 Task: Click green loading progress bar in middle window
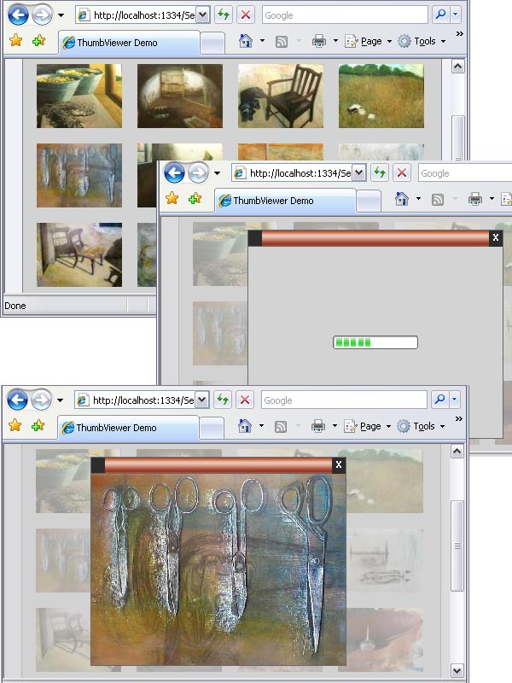point(375,342)
